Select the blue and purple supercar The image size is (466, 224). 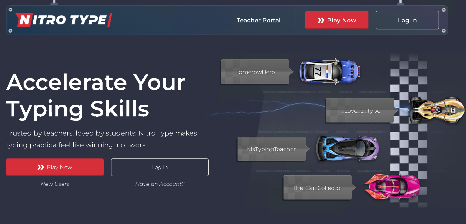coord(347,148)
